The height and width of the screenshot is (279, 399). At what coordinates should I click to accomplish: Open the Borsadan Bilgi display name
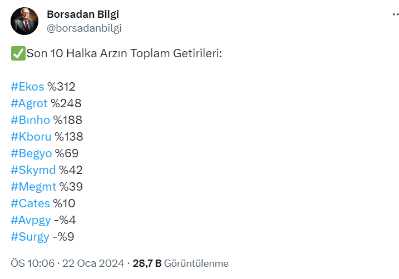coord(83,14)
